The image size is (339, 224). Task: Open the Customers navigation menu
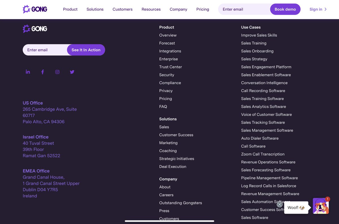pyautogui.click(x=122, y=9)
